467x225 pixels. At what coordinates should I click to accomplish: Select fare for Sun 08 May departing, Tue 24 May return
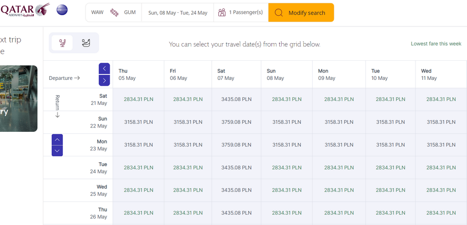coord(287,168)
